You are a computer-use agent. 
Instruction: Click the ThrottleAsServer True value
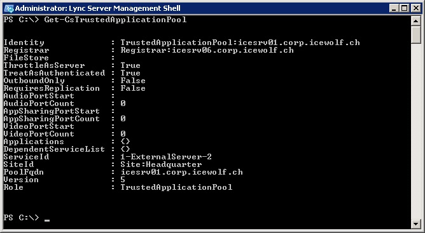130,65
